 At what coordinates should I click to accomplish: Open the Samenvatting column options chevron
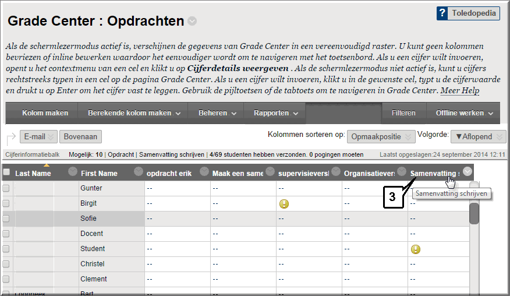pyautogui.click(x=467, y=171)
